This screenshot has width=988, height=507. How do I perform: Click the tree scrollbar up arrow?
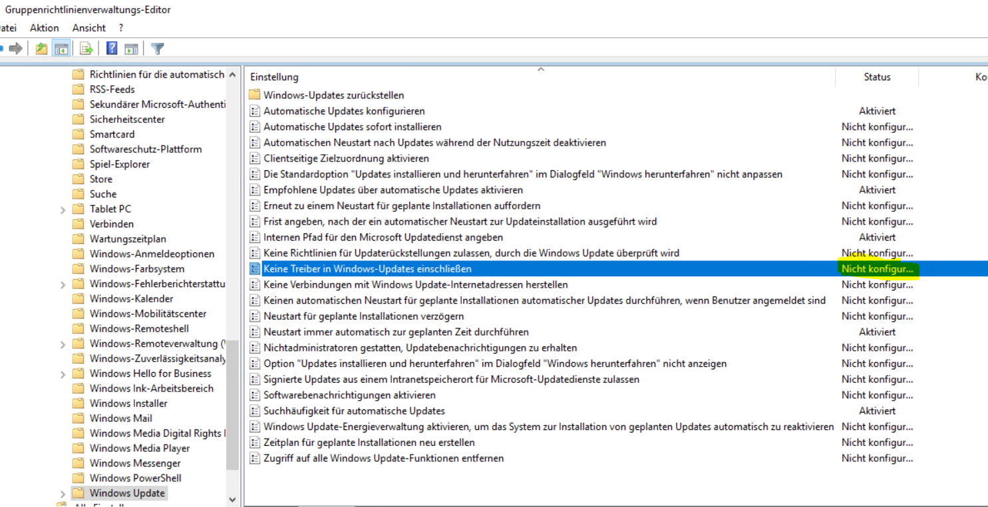point(232,74)
